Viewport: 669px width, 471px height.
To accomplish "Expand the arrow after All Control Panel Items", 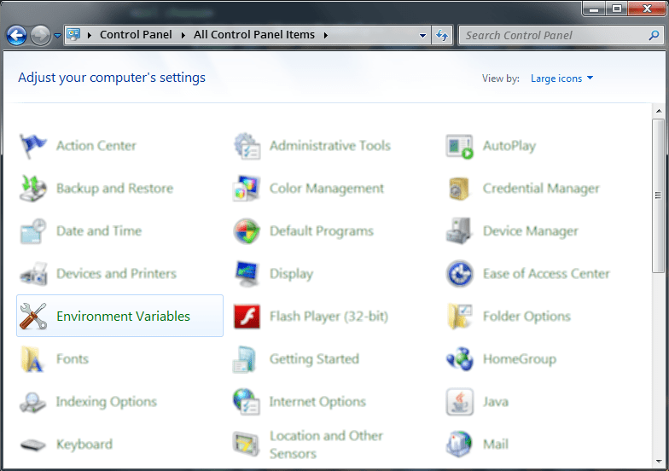I will (326, 36).
